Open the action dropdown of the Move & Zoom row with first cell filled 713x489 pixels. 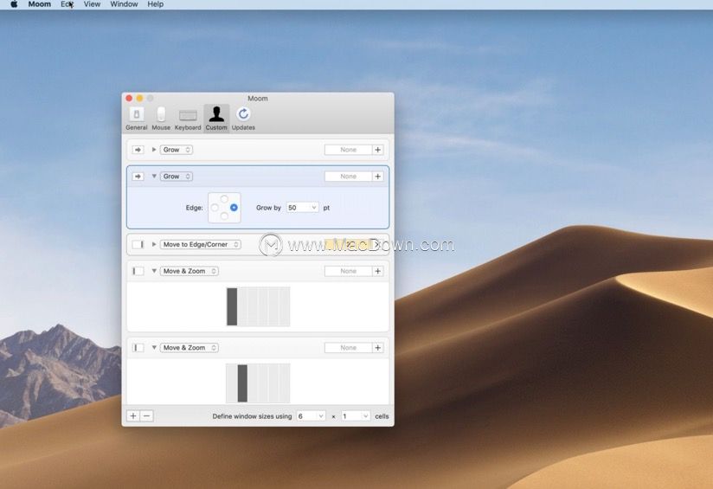pos(189,271)
